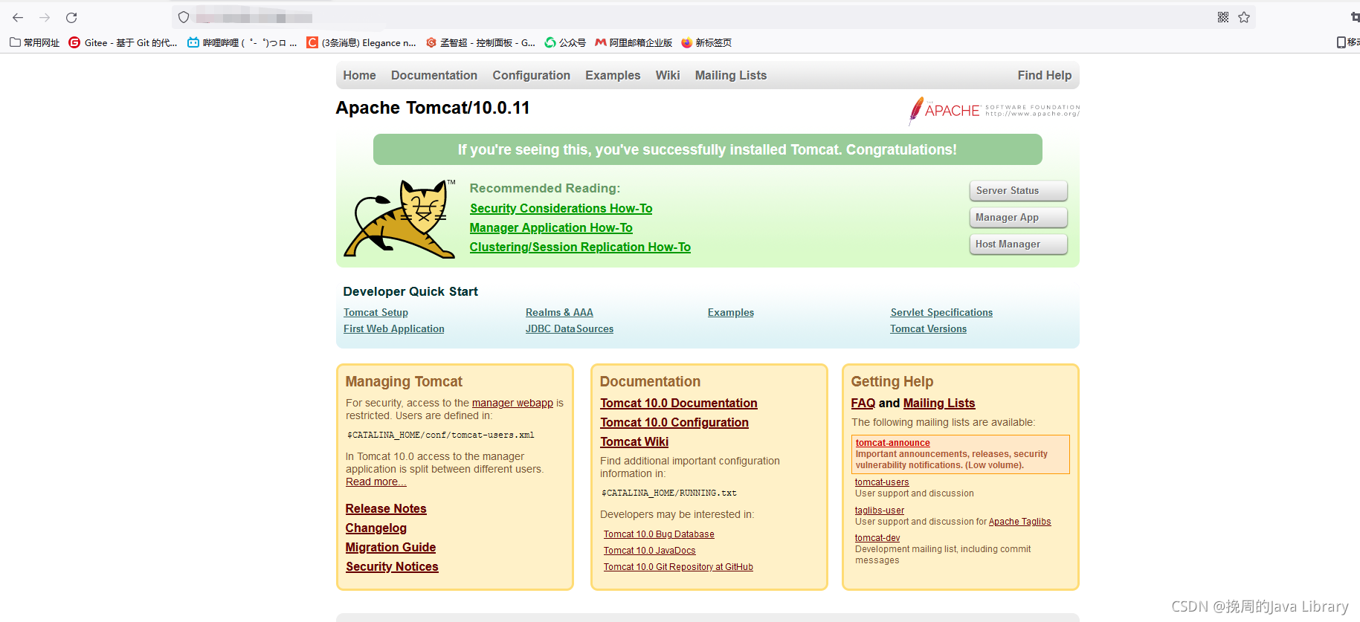Open Wiki in the navigation bar
Screen dimensions: 1360x622
click(x=668, y=75)
